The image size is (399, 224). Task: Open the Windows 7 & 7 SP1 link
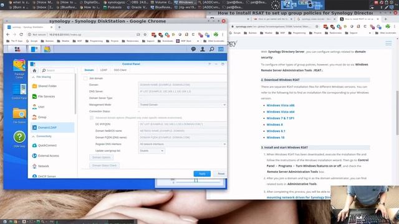click(281, 118)
